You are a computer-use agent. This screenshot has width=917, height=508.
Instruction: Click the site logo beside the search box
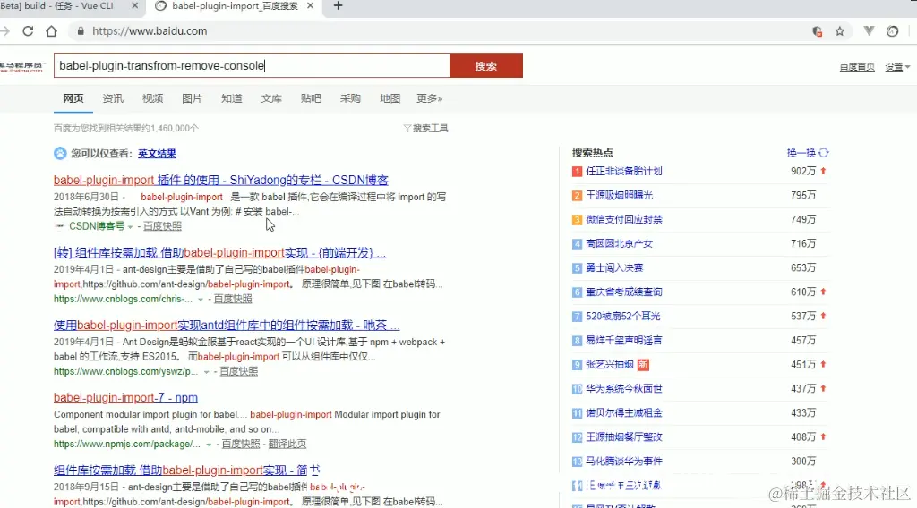22,66
